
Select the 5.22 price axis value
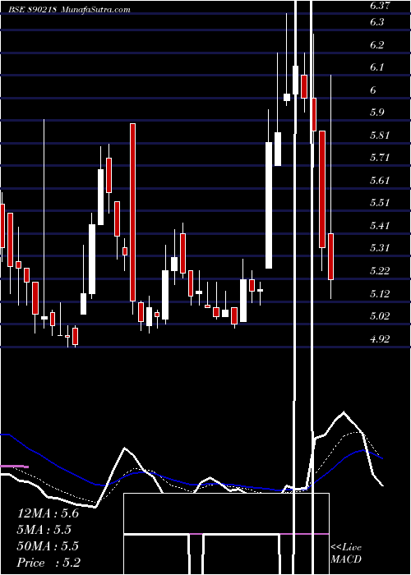point(380,271)
